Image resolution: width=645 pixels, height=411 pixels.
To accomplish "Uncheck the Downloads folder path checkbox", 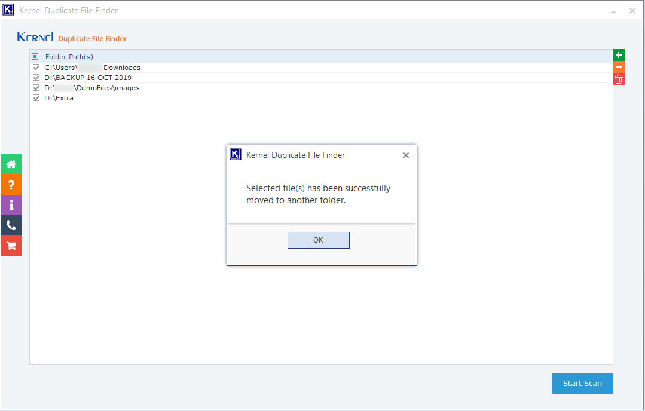I will coord(36,68).
